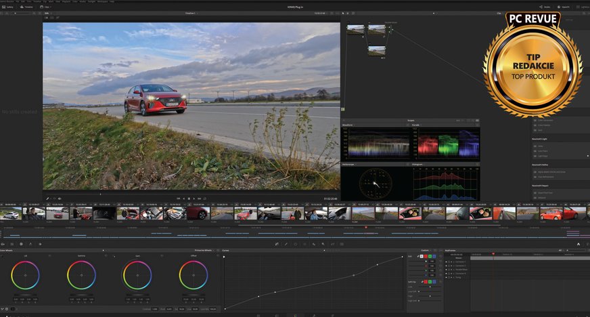Open the Curves palette icon
This screenshot has height=317, width=590.
click(277, 244)
